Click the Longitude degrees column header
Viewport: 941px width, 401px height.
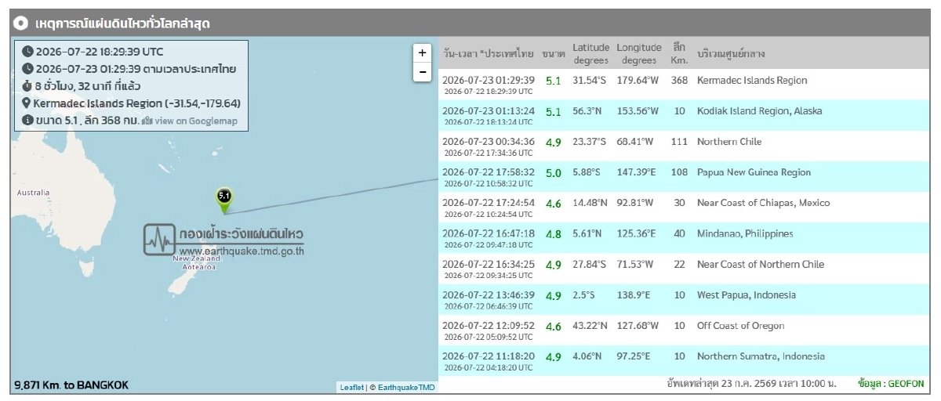639,53
